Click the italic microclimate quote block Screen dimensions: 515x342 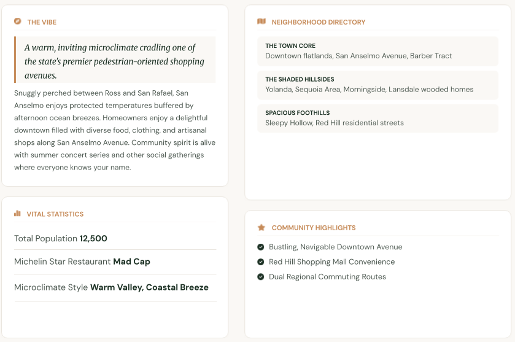[115, 60]
